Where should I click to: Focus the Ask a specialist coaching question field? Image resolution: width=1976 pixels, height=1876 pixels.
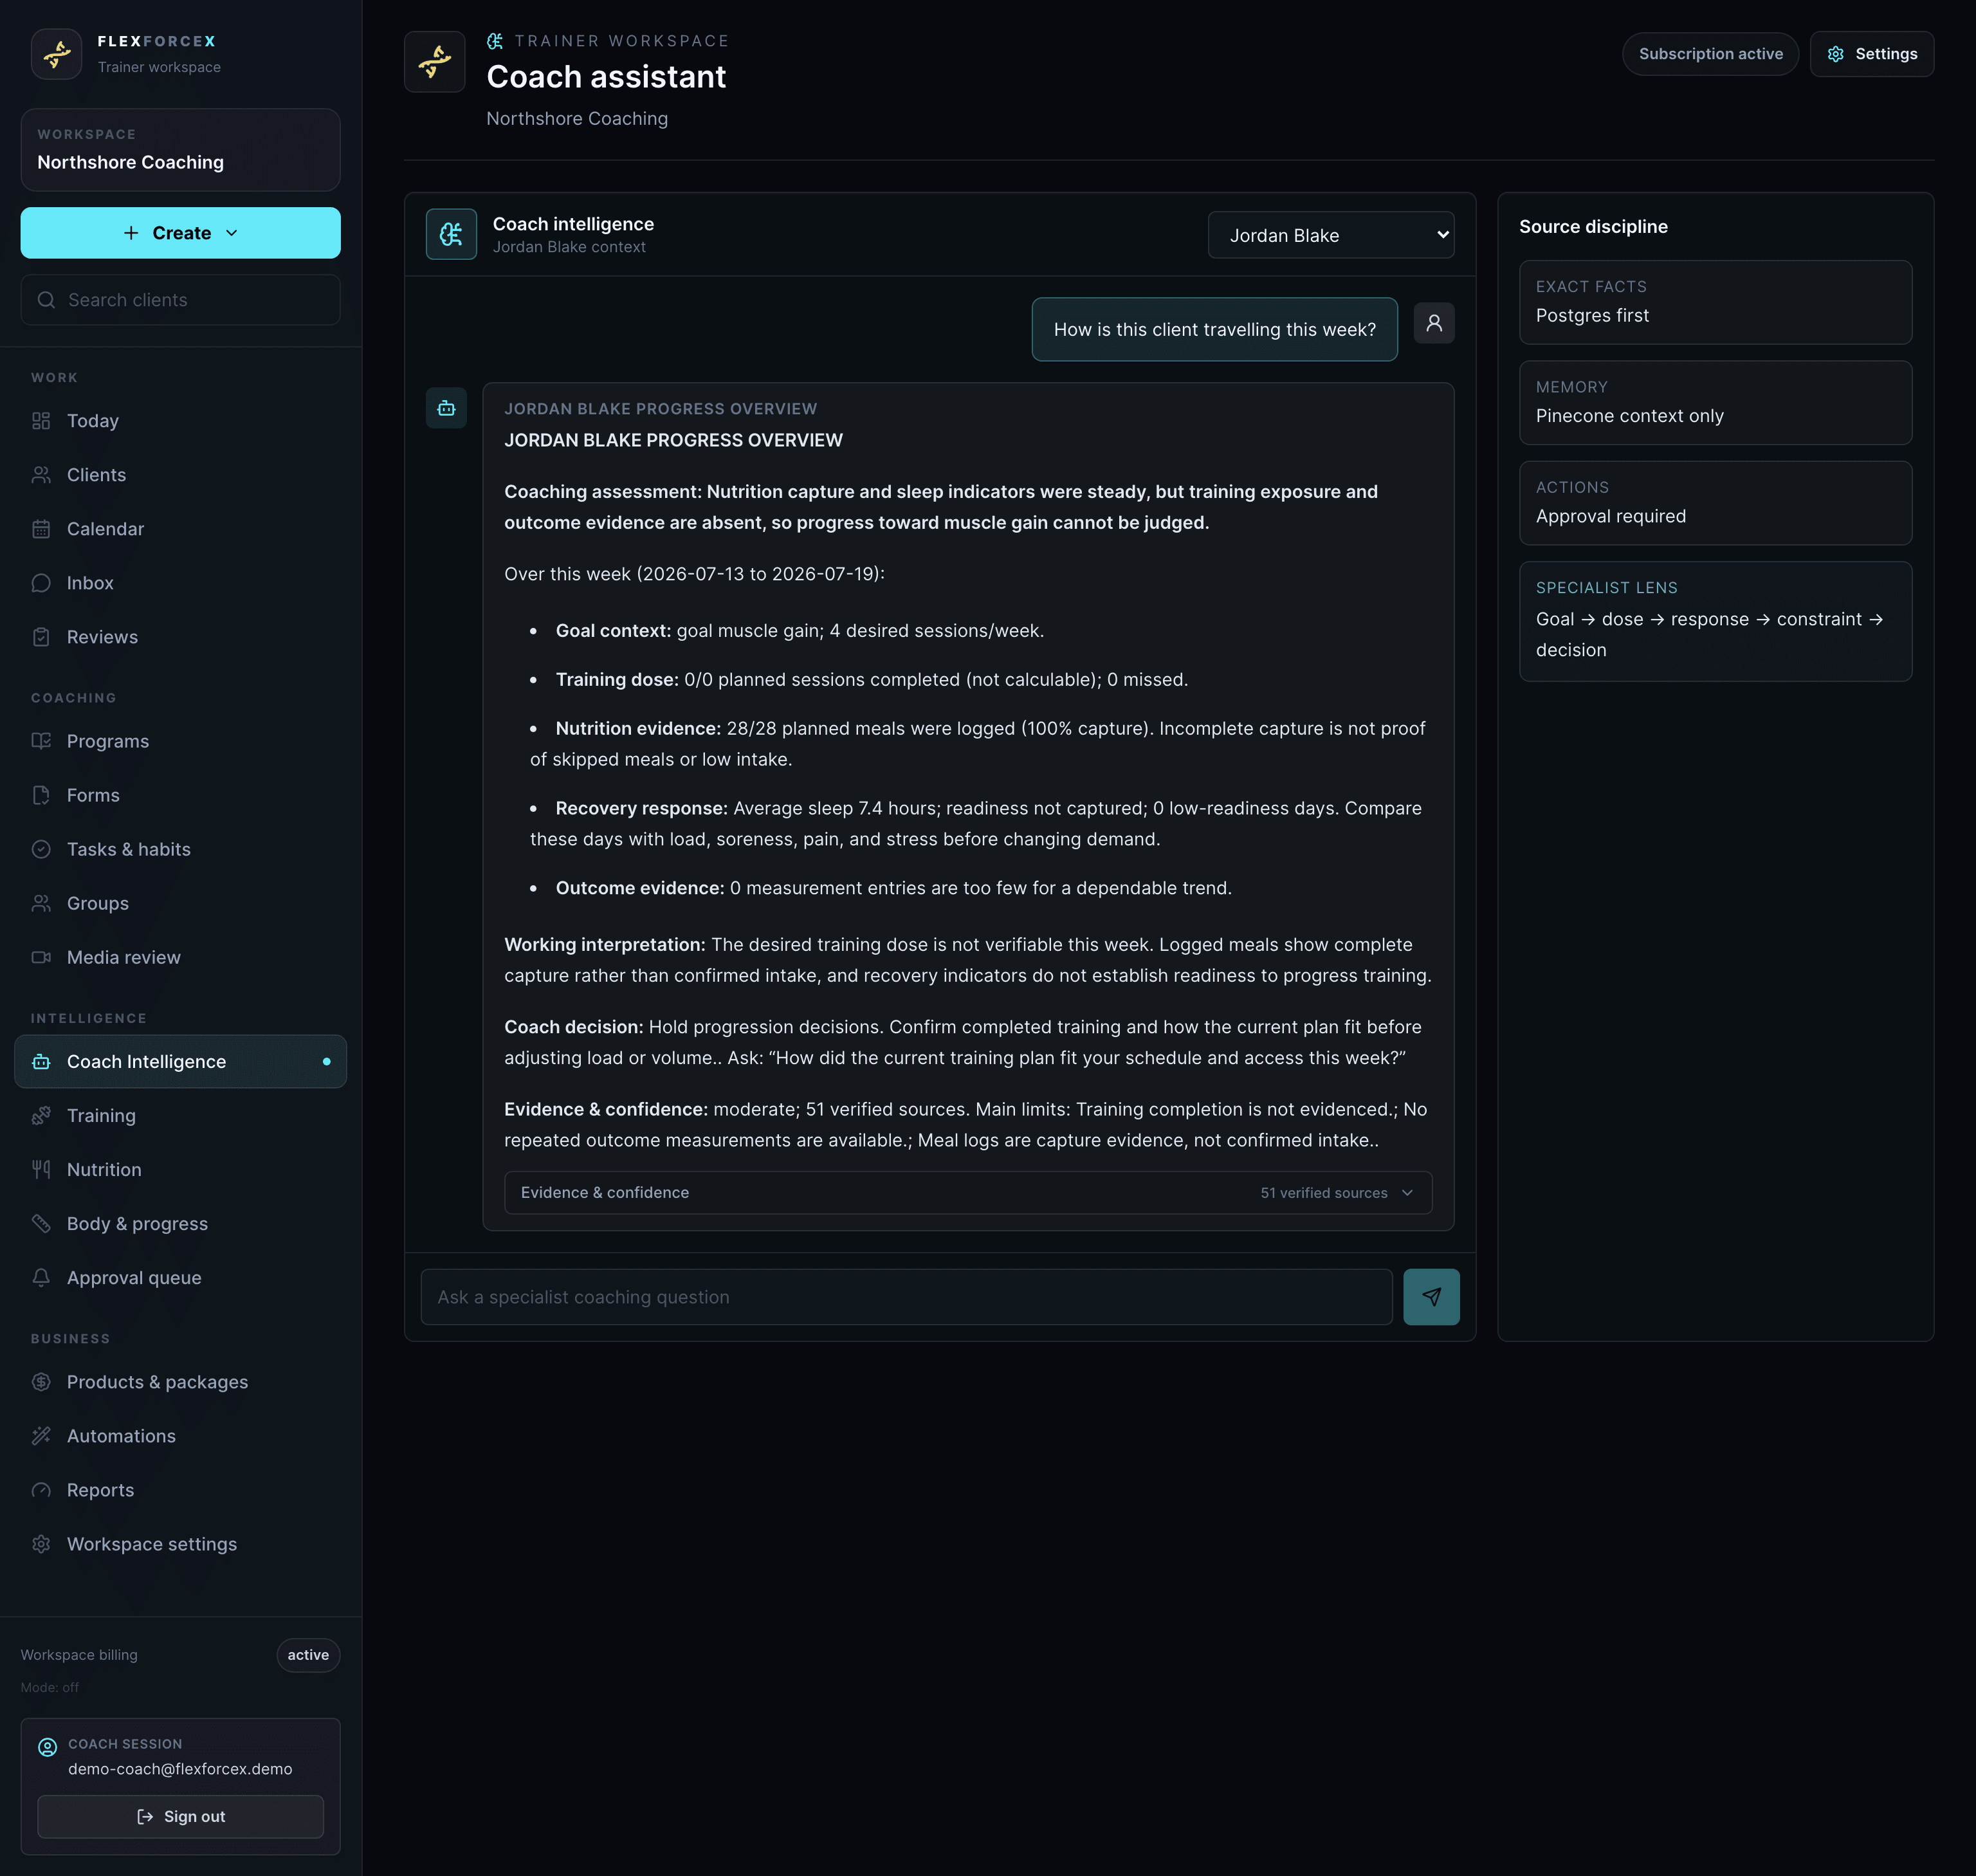click(906, 1297)
